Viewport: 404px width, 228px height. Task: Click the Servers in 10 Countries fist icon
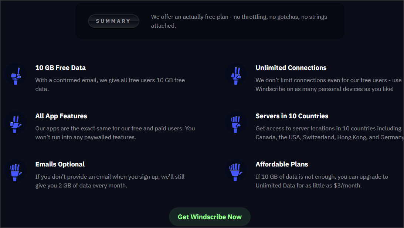[236, 123]
